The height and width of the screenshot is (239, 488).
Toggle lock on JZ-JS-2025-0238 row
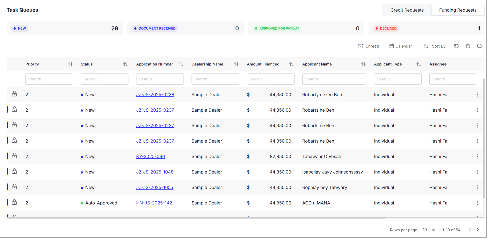coord(14,94)
